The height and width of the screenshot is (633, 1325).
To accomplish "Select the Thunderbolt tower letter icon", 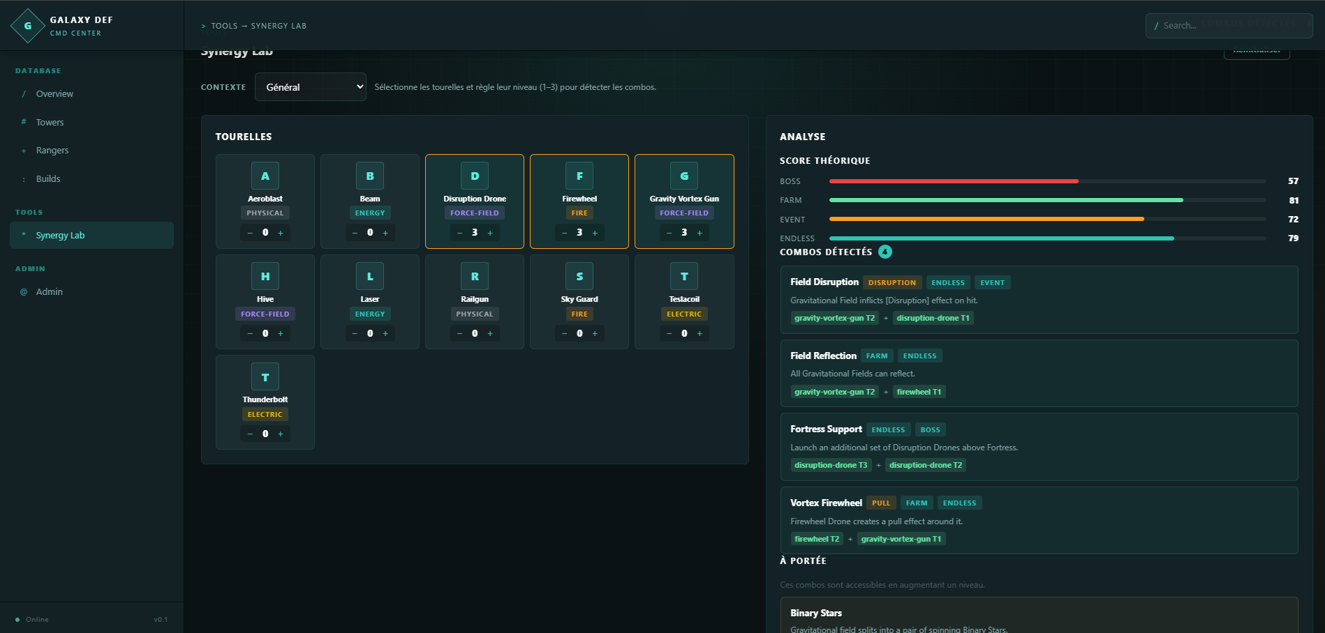I will (x=265, y=376).
